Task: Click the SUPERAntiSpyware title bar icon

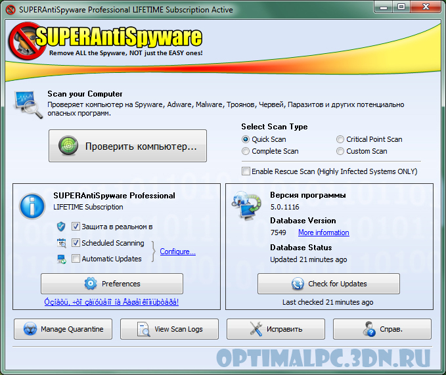Action: (11, 10)
